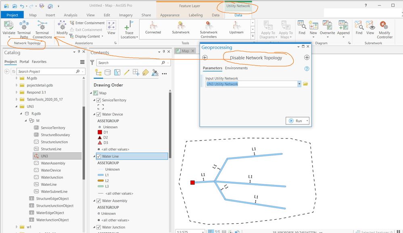Open Terminal Connections tool
The image size is (403, 233).
click(x=42, y=29)
